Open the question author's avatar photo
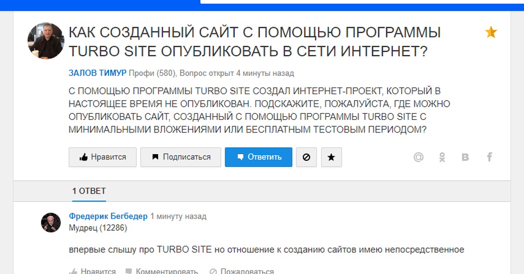 click(46, 41)
